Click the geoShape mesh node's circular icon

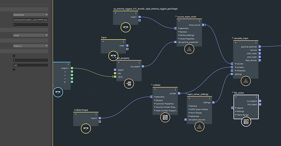126,27
